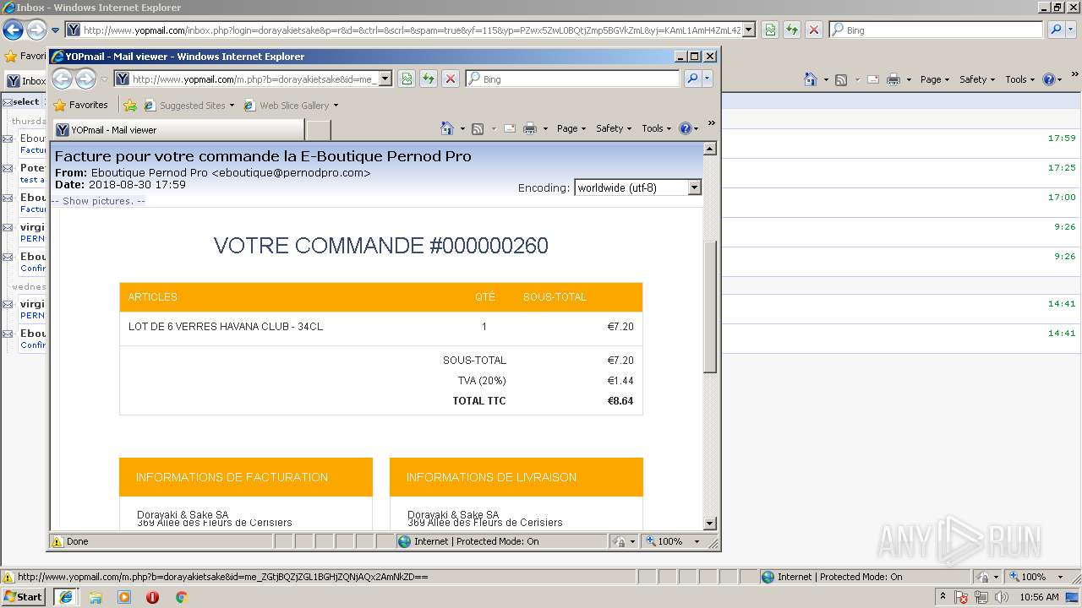Viewport: 1082px width, 608px height.
Task: Open Tools menu in Inbox window
Action: coord(1019,79)
